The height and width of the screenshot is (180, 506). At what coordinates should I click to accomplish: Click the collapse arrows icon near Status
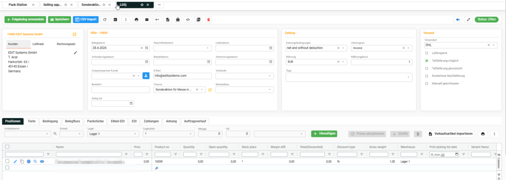point(468,20)
